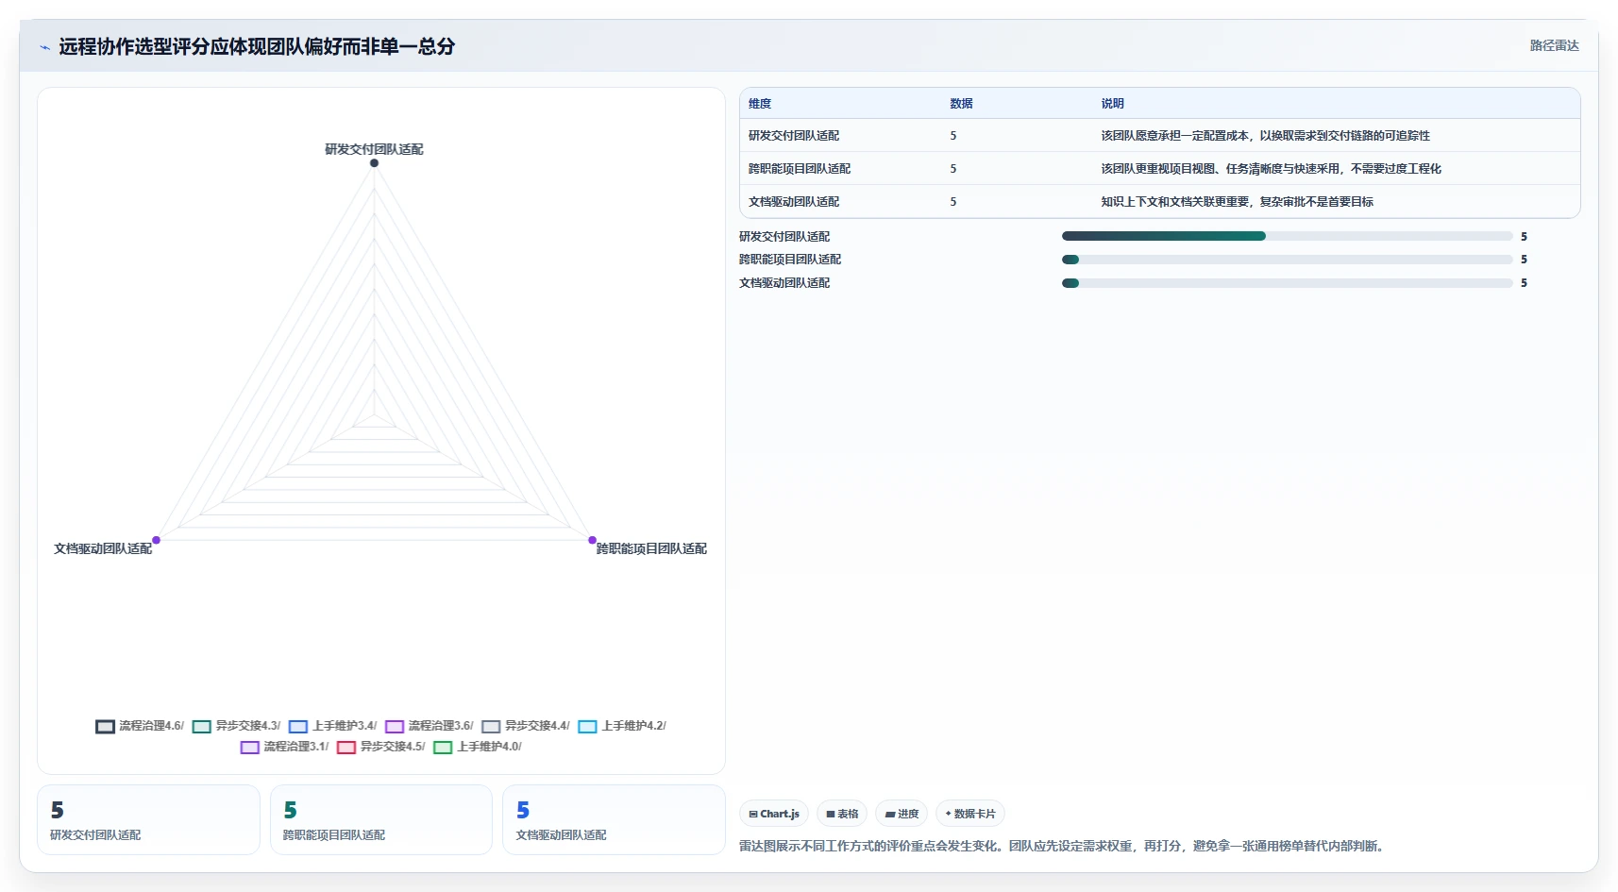The width and height of the screenshot is (1618, 892).
Task: Click radar axis label 文档驱动团队适配
Action: [x=103, y=548]
